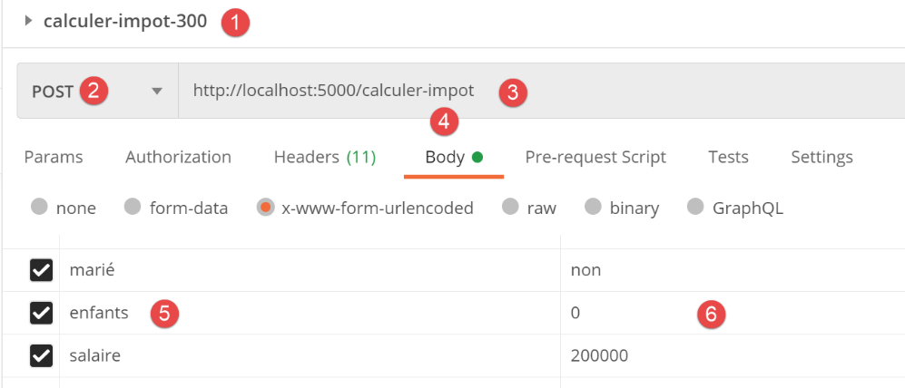Disable the salaire parameter checkbox

coord(41,356)
